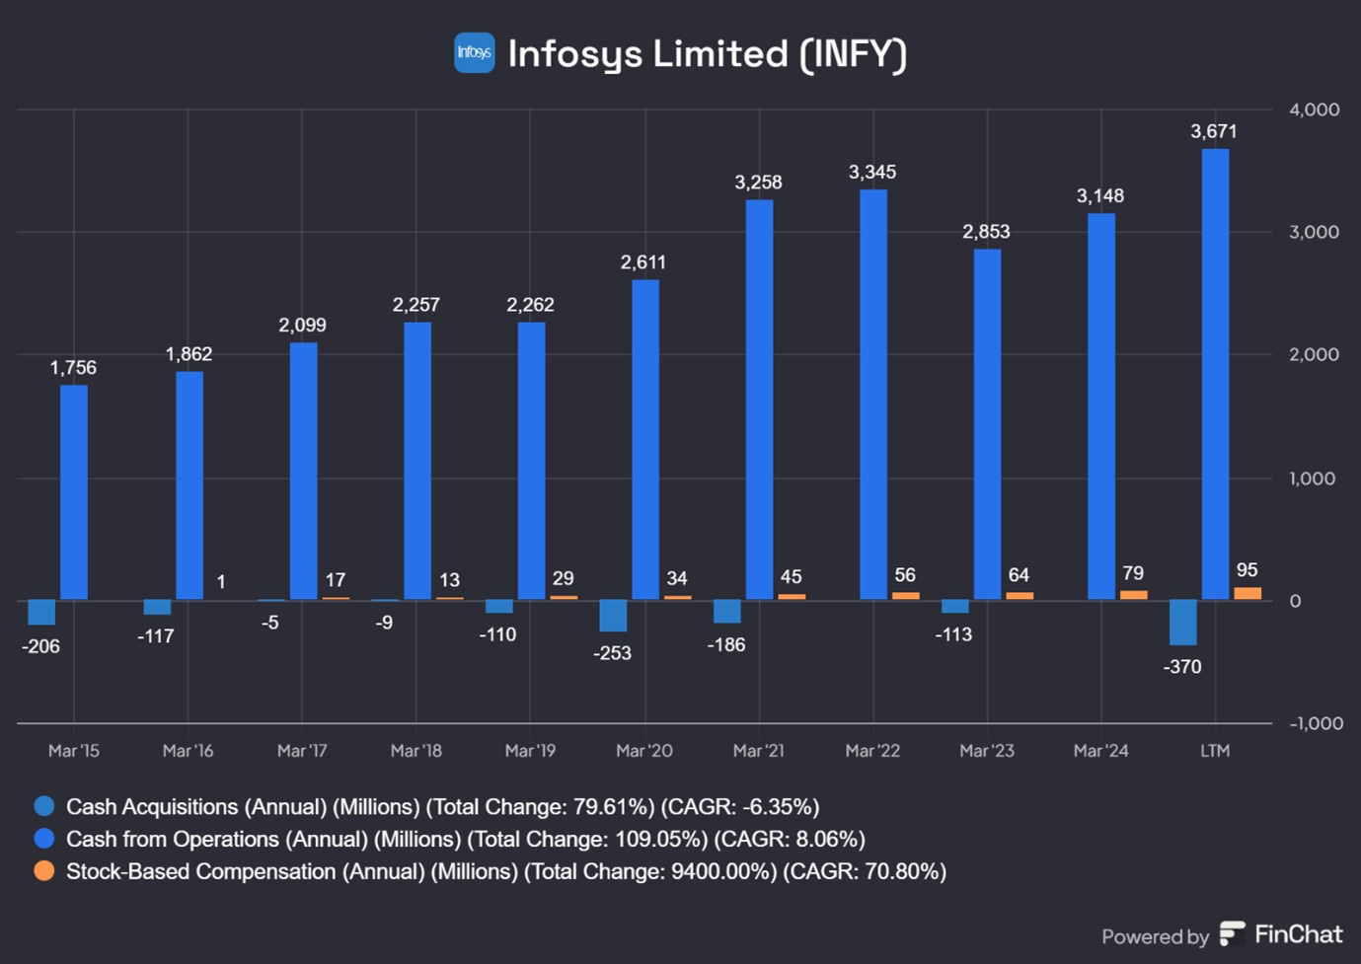This screenshot has height=964, width=1361.
Task: Click the -117 data label for Mar '16
Action: pyautogui.click(x=156, y=636)
